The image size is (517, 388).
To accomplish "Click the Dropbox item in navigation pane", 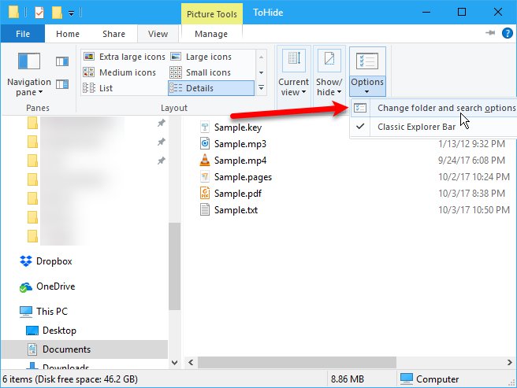I will [54, 261].
